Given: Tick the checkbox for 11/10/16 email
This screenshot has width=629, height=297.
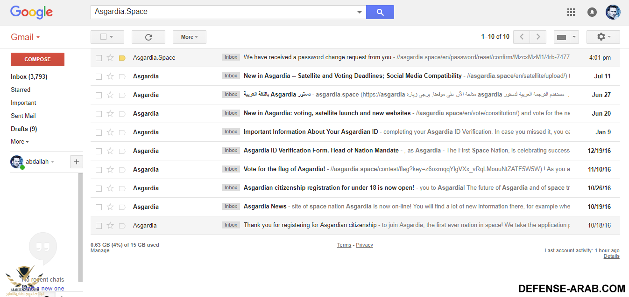Looking at the screenshot, I should (x=99, y=170).
